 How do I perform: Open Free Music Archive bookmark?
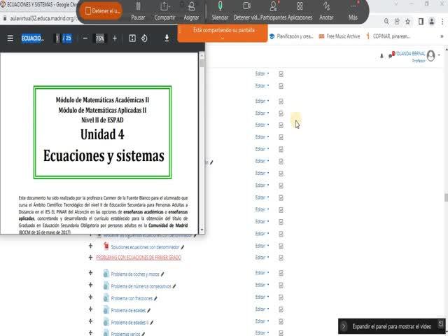(339, 36)
